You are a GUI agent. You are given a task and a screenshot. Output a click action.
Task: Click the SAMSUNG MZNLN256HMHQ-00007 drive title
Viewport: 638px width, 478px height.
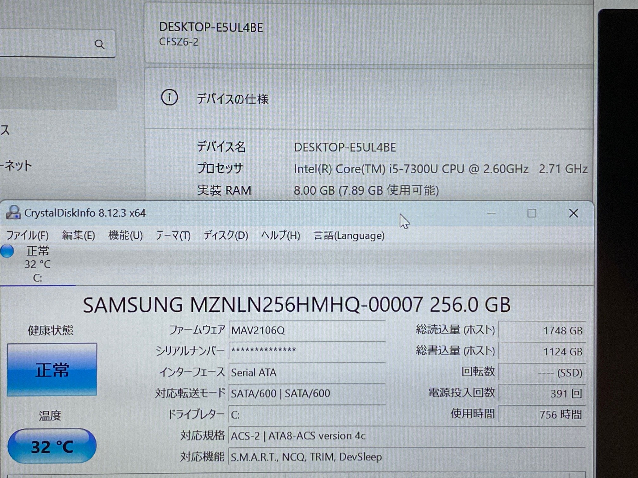coord(297,305)
